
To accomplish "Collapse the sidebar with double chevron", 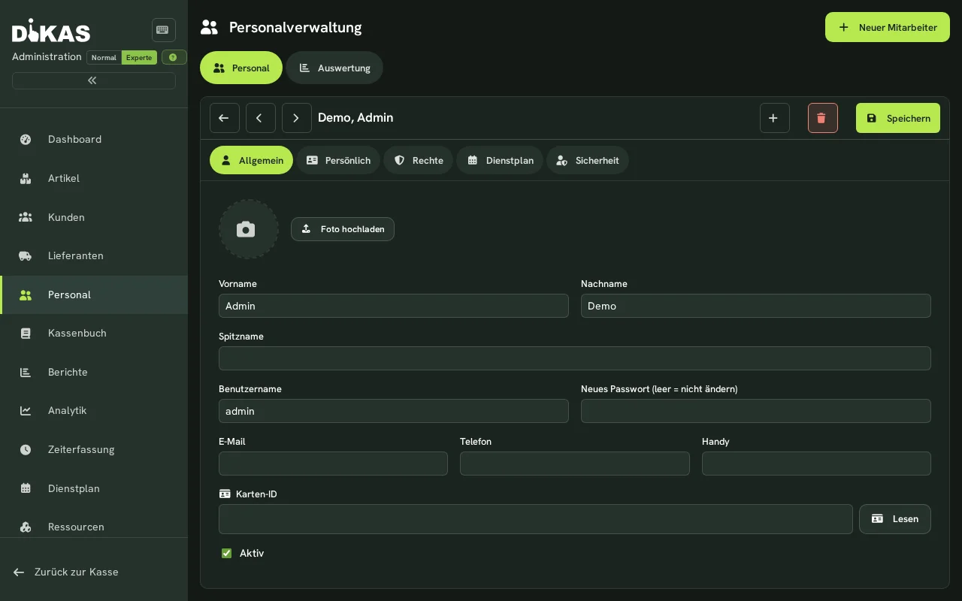I will pyautogui.click(x=94, y=80).
